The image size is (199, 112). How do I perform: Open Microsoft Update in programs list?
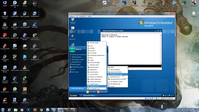tap(97, 43)
